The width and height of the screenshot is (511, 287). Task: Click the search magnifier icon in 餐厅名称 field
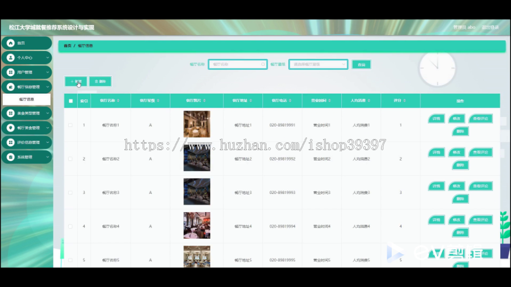coord(263,65)
